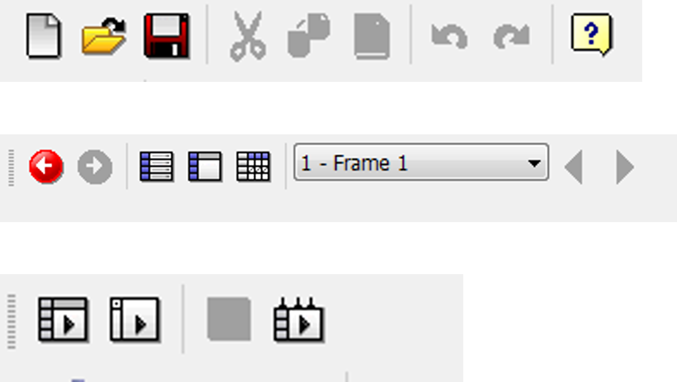The image size is (677, 382).
Task: Click the greyed-out Copy icon
Action: point(309,36)
